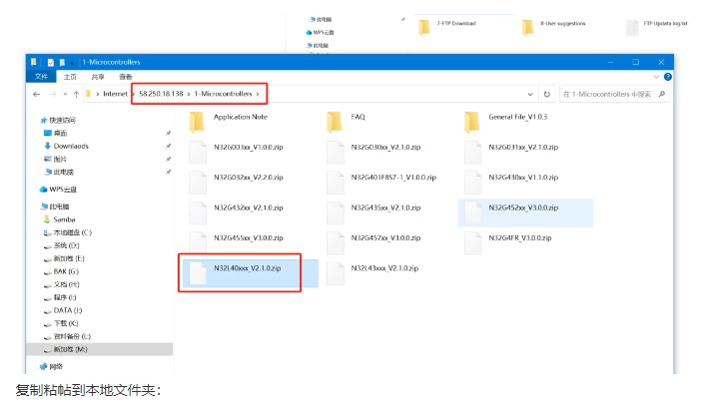The height and width of the screenshot is (404, 719).
Task: Open the 查看 ribbon tab
Action: click(x=125, y=77)
